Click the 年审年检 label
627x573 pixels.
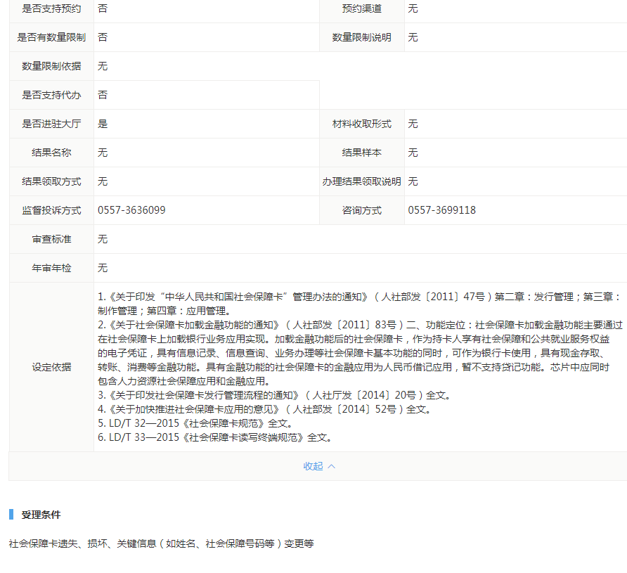51,268
